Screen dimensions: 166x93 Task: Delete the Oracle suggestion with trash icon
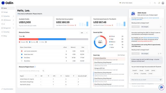[x=161, y=54]
